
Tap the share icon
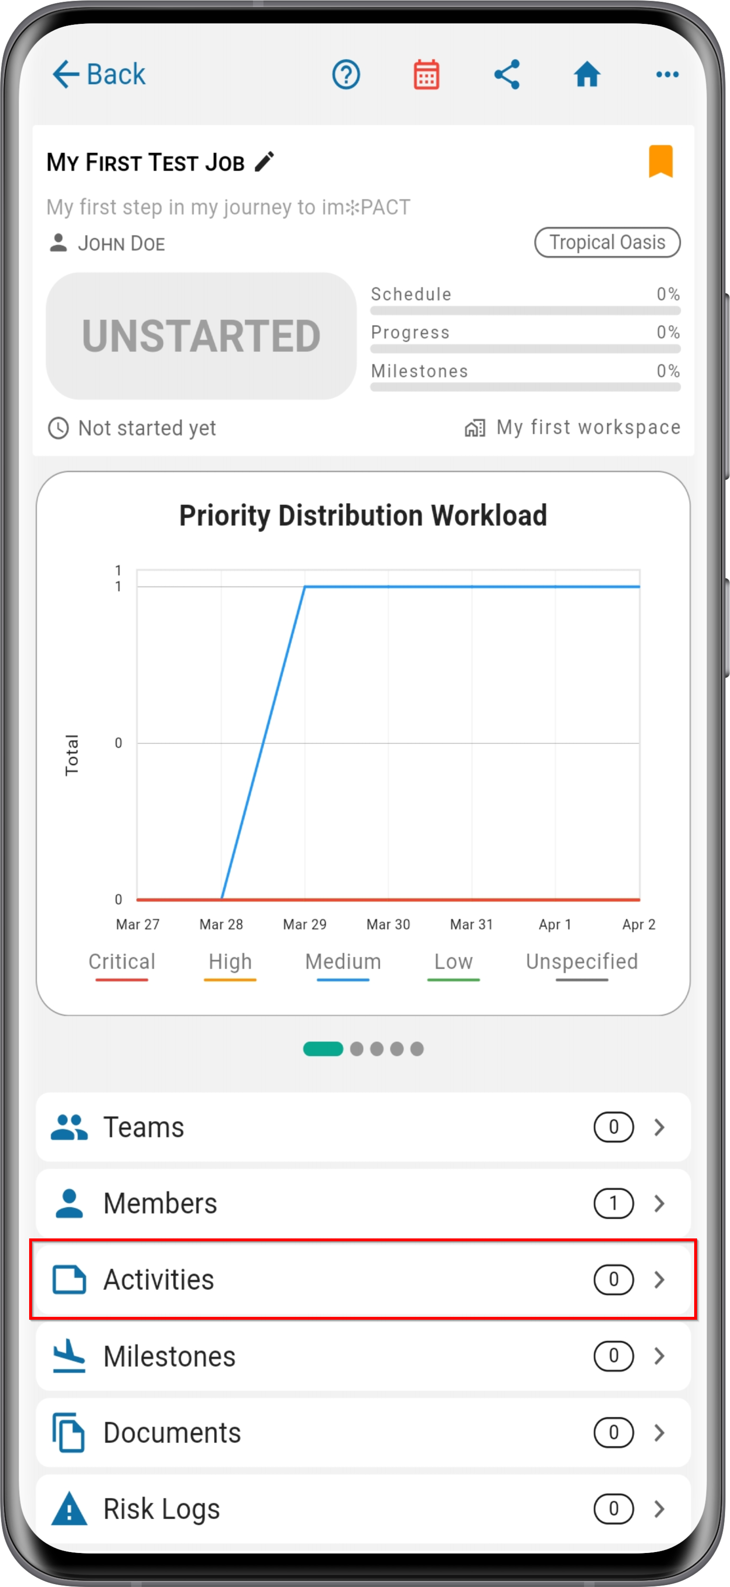coord(507,75)
